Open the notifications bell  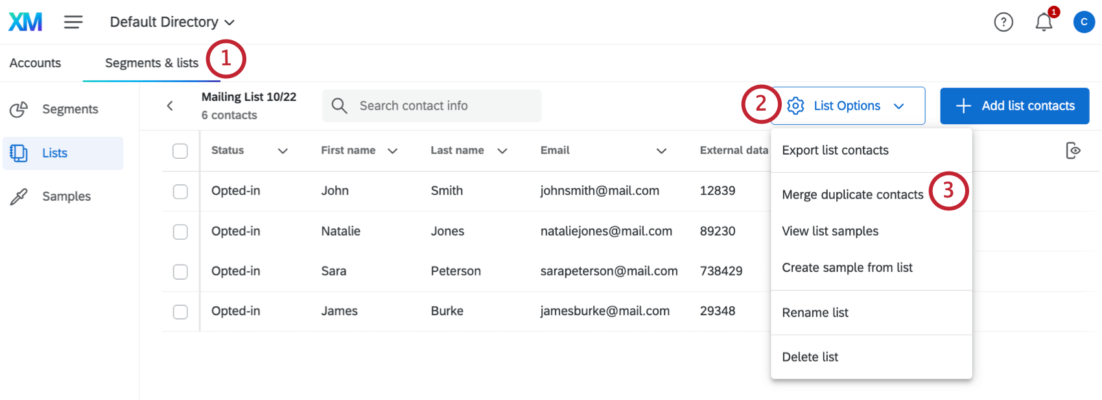[1043, 23]
